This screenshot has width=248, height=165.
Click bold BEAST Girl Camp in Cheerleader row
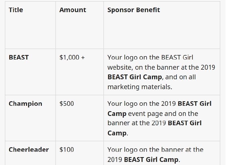pyautogui.click(x=151, y=159)
